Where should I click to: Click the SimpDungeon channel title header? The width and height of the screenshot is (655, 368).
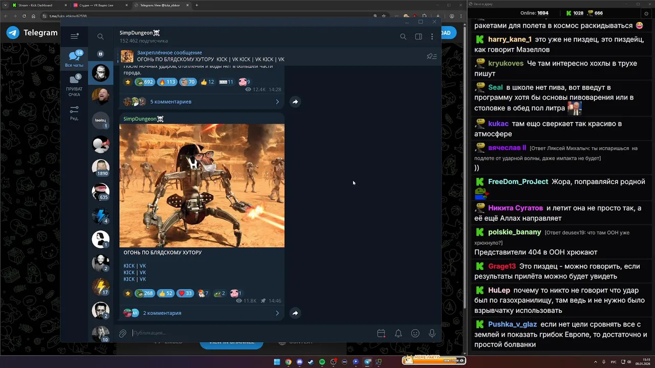(x=140, y=33)
